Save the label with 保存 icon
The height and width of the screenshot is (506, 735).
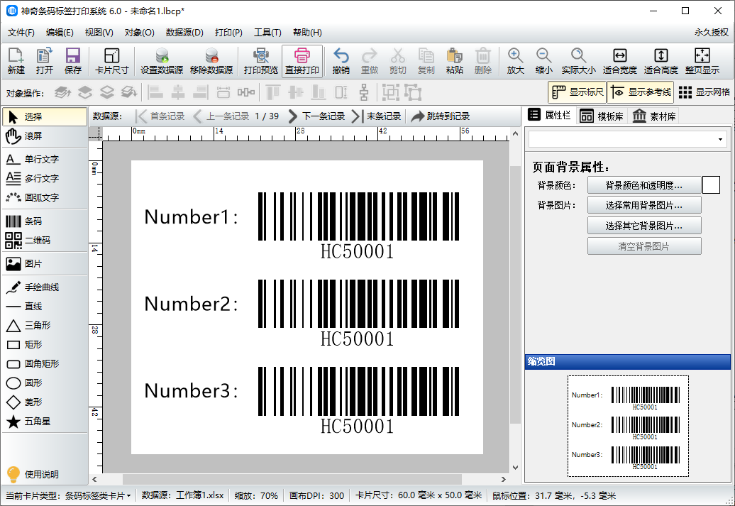(x=72, y=60)
